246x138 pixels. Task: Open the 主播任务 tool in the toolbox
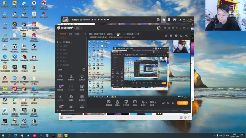point(82,78)
